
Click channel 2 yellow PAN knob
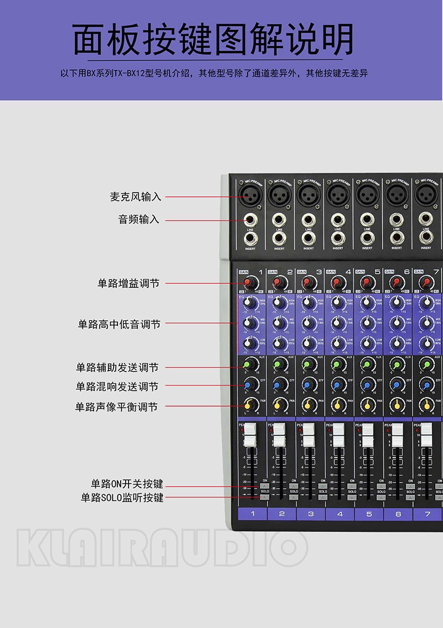click(278, 404)
